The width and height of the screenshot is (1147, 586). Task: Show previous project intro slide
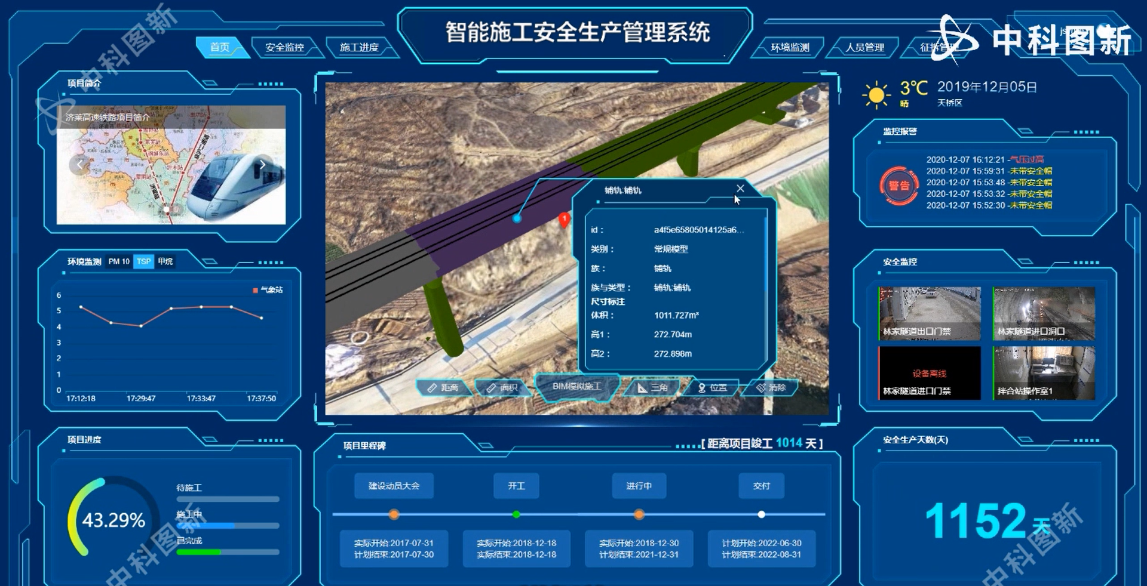click(79, 164)
